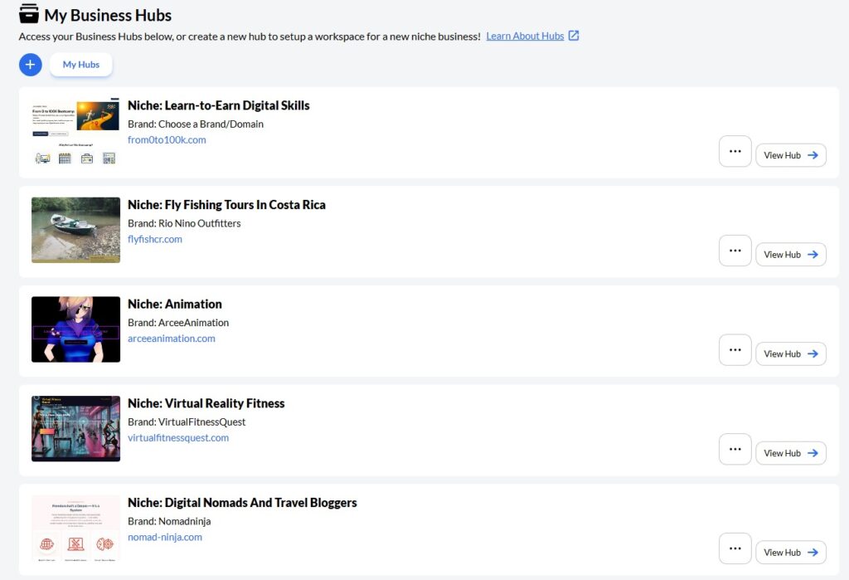Click View Hub for Fly Fishing Tours
Viewport: 849px width, 580px height.
(790, 255)
